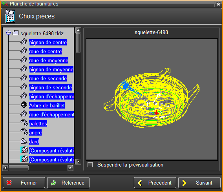This screenshot has width=223, height=192.
Task: Click the first Composant révolution icon
Action: 24,150
